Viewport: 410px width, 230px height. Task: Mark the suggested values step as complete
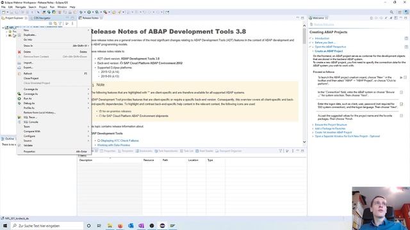tap(401, 116)
